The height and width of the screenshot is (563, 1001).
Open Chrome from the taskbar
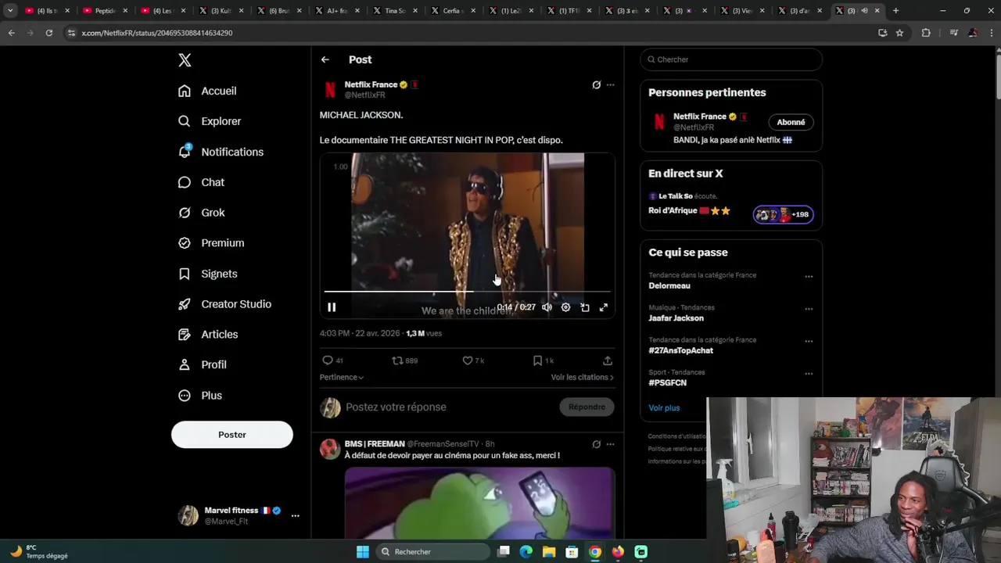tap(595, 552)
